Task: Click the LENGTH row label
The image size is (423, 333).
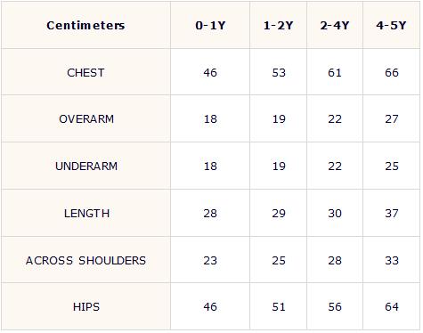Action: point(86,214)
